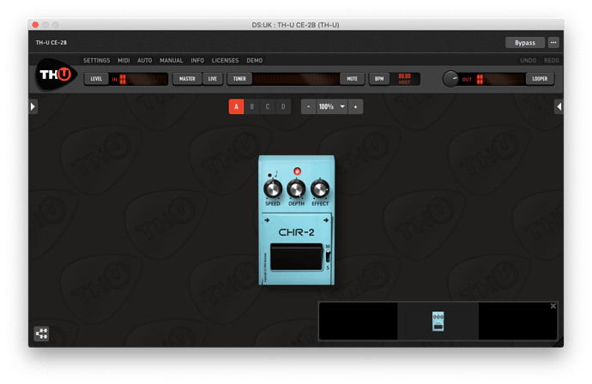Image resolution: width=592 pixels, height=384 pixels.
Task: Expand the right side panel arrow
Action: coord(559,107)
